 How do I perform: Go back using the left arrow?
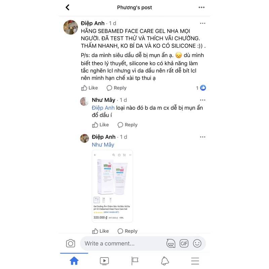pyautogui.click(x=68, y=7)
